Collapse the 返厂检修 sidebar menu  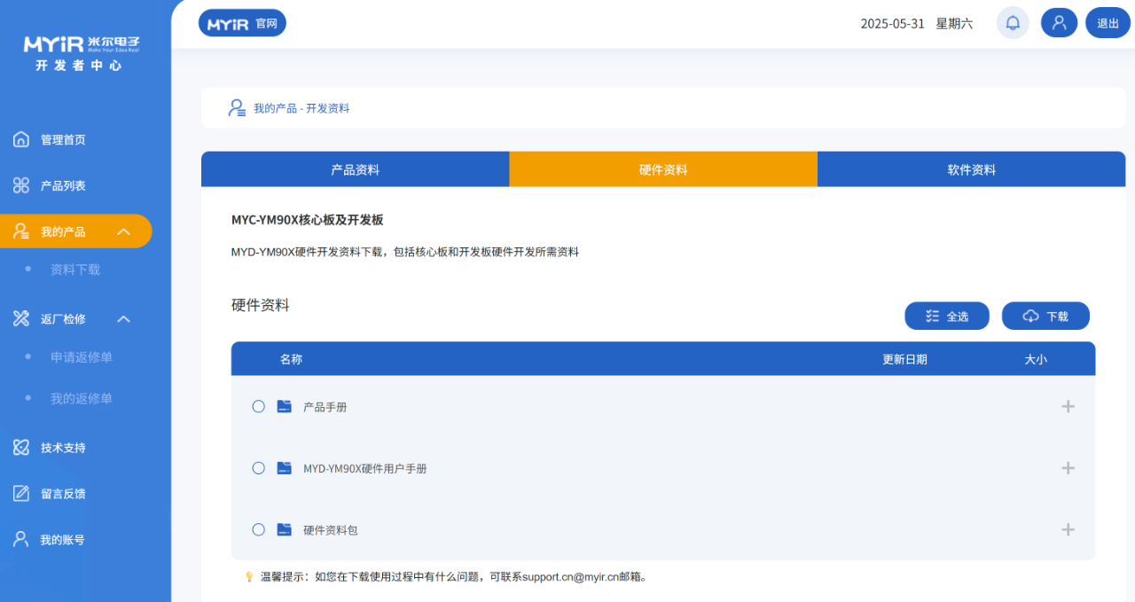pyautogui.click(x=123, y=319)
